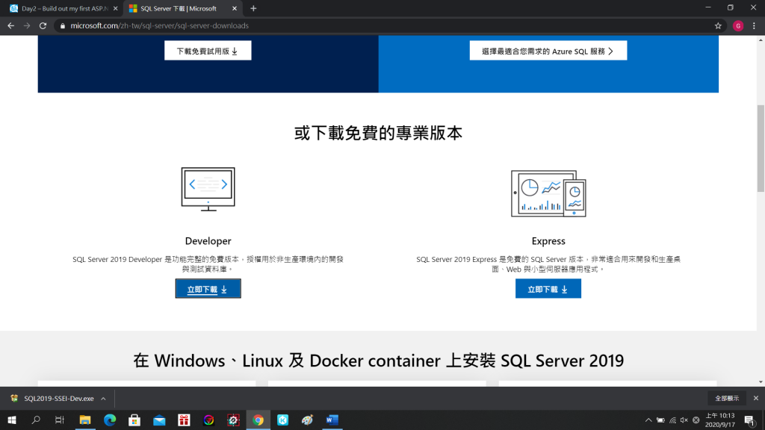Reload the SQL Server downloads page
This screenshot has height=430, width=765.
click(x=43, y=26)
